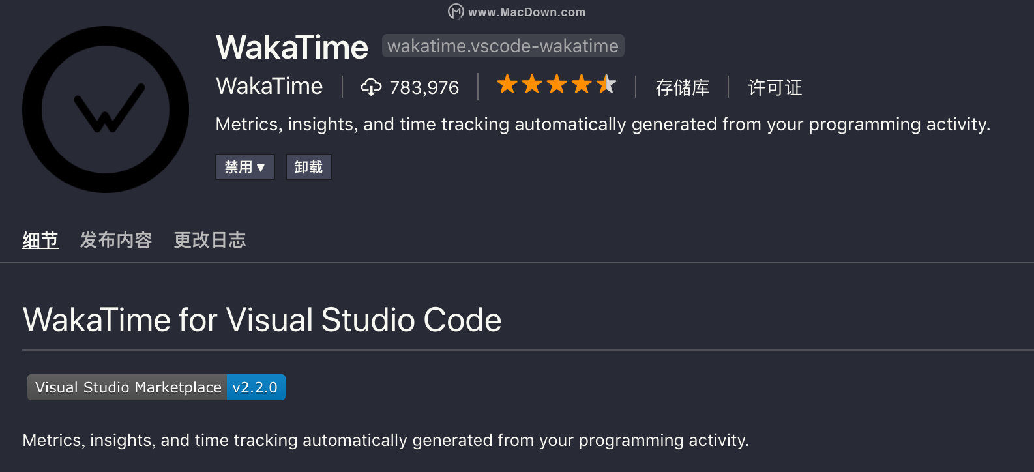Screen dimensions: 1034x472
Task: Click the header description under publisher row
Action: [603, 124]
